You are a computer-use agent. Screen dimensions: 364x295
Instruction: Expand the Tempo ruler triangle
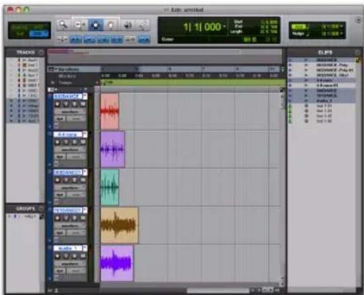52,83
